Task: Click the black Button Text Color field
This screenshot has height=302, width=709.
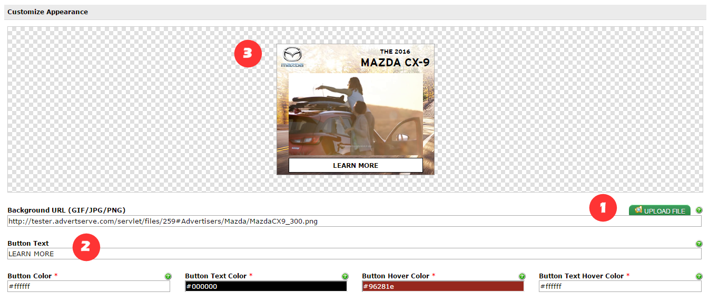Action: (x=266, y=286)
